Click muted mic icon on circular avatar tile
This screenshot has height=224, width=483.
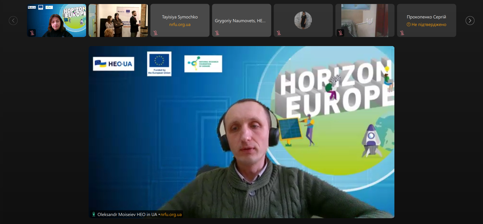[x=279, y=33]
